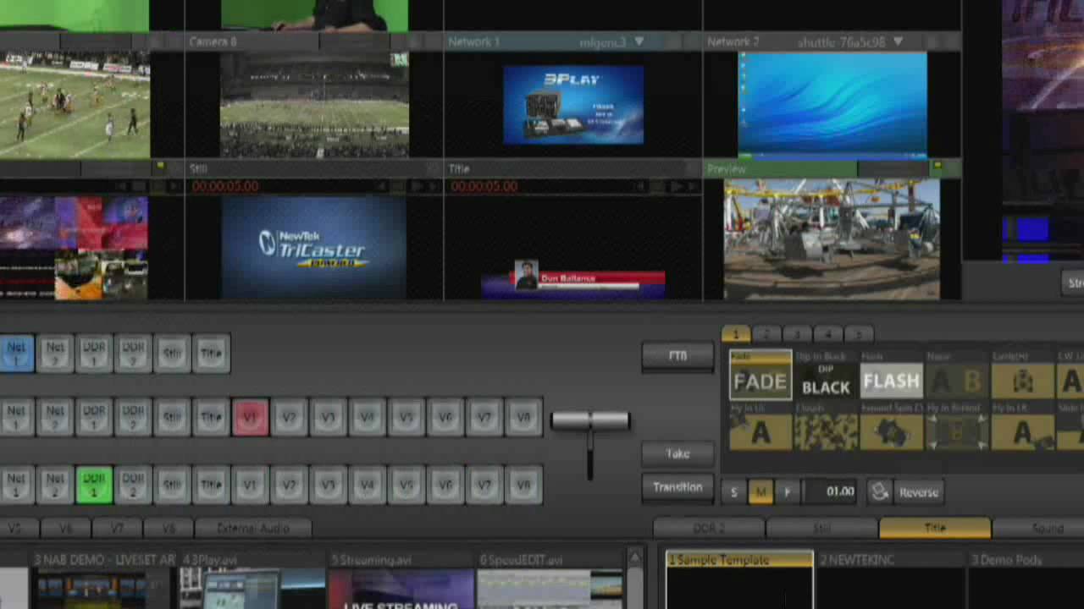The image size is (1084, 609).
Task: Select V1 in the row with green DDR 1
Action: tap(250, 485)
